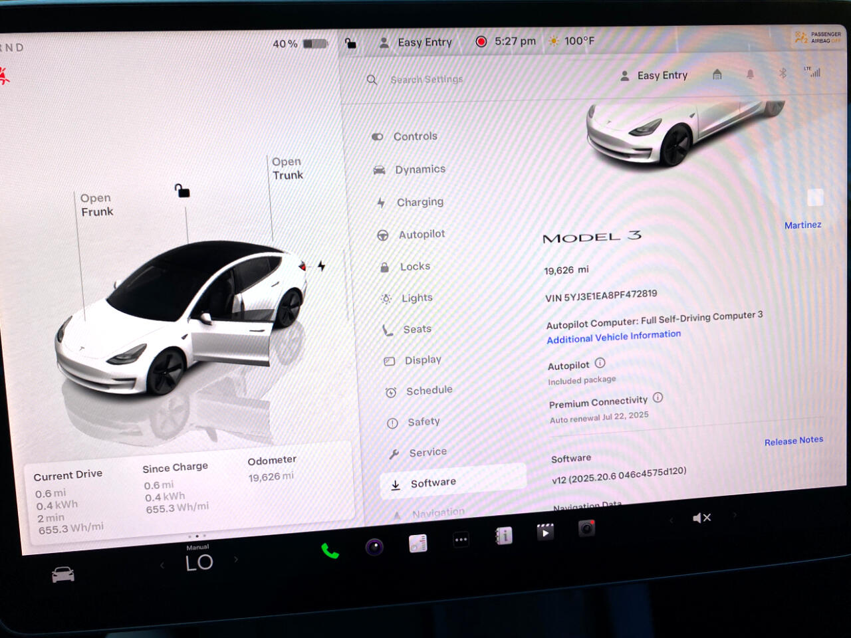
Task: Tap Open Frunk
Action: (97, 205)
